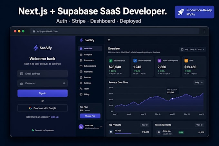
Task: Click the envelope icon in Email field
Action: point(21,73)
